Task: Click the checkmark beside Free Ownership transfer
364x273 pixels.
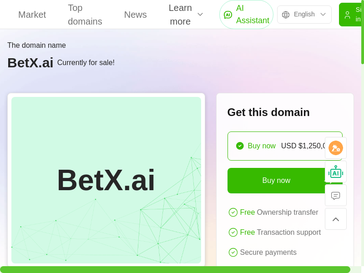Action: pyautogui.click(x=233, y=212)
